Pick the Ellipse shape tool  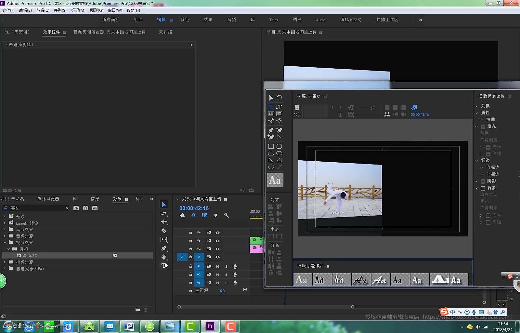click(271, 167)
